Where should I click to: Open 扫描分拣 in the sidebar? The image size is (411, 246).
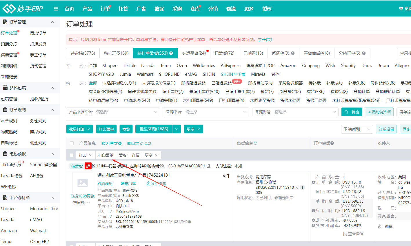click(9, 44)
